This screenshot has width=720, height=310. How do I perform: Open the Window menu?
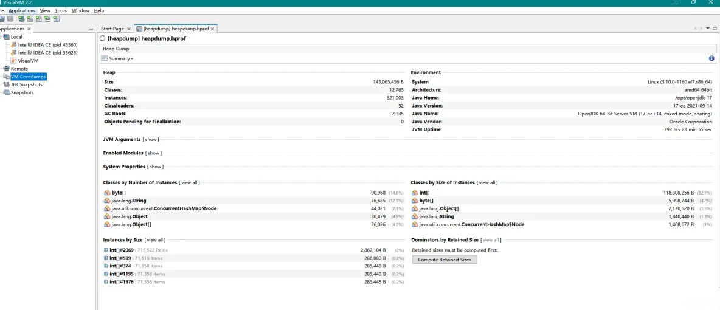(x=80, y=10)
